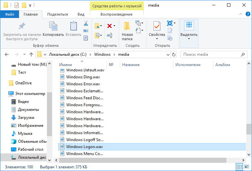
Task: Click the red Delete X icon
Action: (110, 26)
